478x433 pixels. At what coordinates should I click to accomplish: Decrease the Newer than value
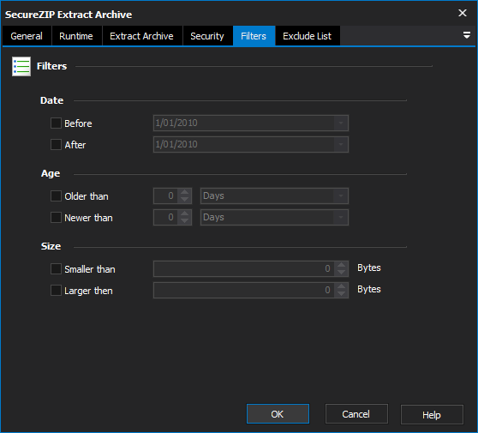[184, 221]
